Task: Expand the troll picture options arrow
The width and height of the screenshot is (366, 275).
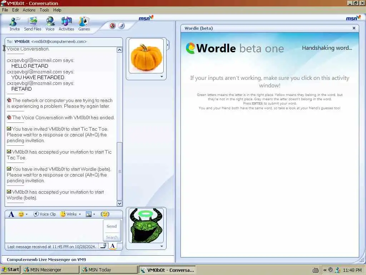Action: [x=162, y=246]
